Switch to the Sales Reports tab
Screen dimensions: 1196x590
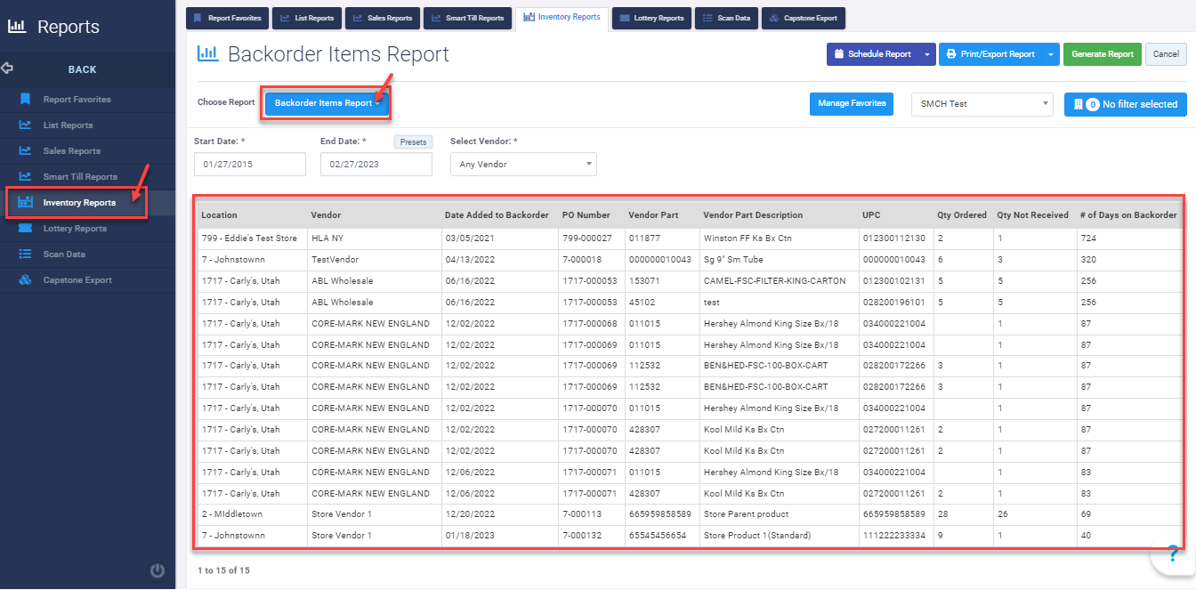[382, 18]
